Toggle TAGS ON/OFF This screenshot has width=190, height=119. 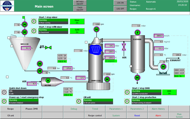(80, 9)
